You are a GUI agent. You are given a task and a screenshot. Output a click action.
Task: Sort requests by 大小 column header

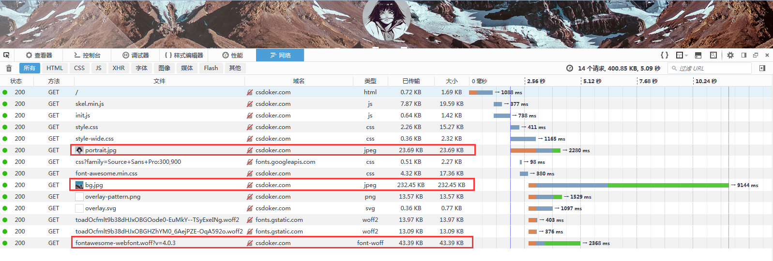pyautogui.click(x=451, y=81)
